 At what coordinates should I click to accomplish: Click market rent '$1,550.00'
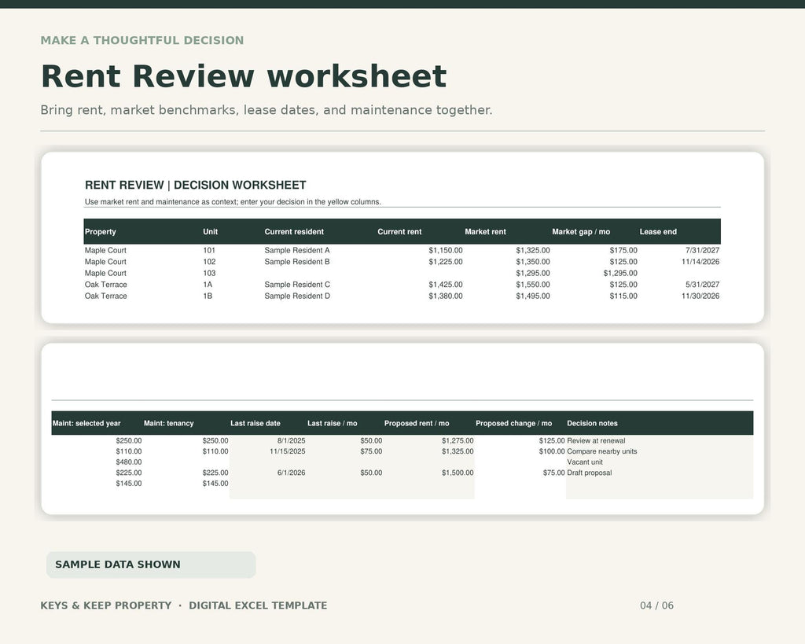pos(533,285)
